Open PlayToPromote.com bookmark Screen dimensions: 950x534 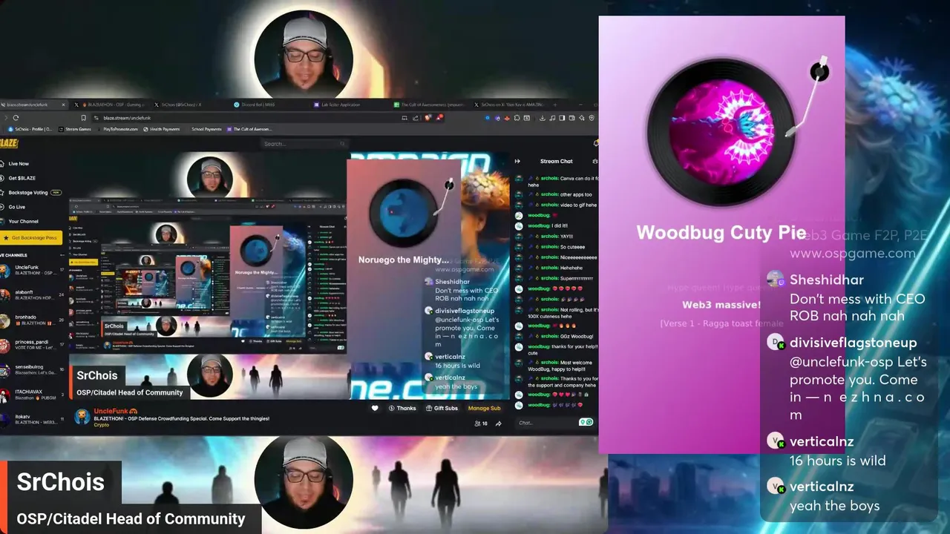(119, 129)
